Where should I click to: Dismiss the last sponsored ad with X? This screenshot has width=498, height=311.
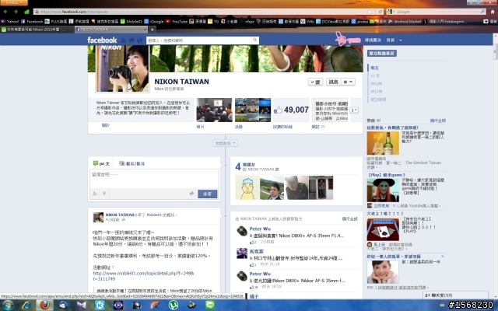click(x=443, y=256)
